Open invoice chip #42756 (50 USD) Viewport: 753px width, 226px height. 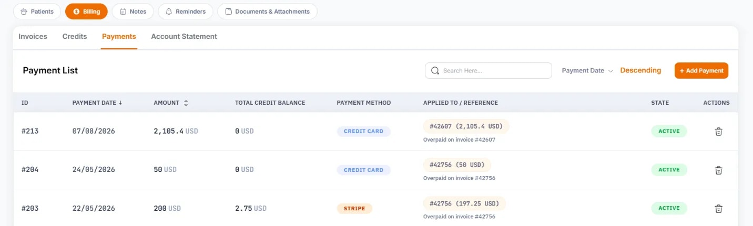(x=457, y=165)
